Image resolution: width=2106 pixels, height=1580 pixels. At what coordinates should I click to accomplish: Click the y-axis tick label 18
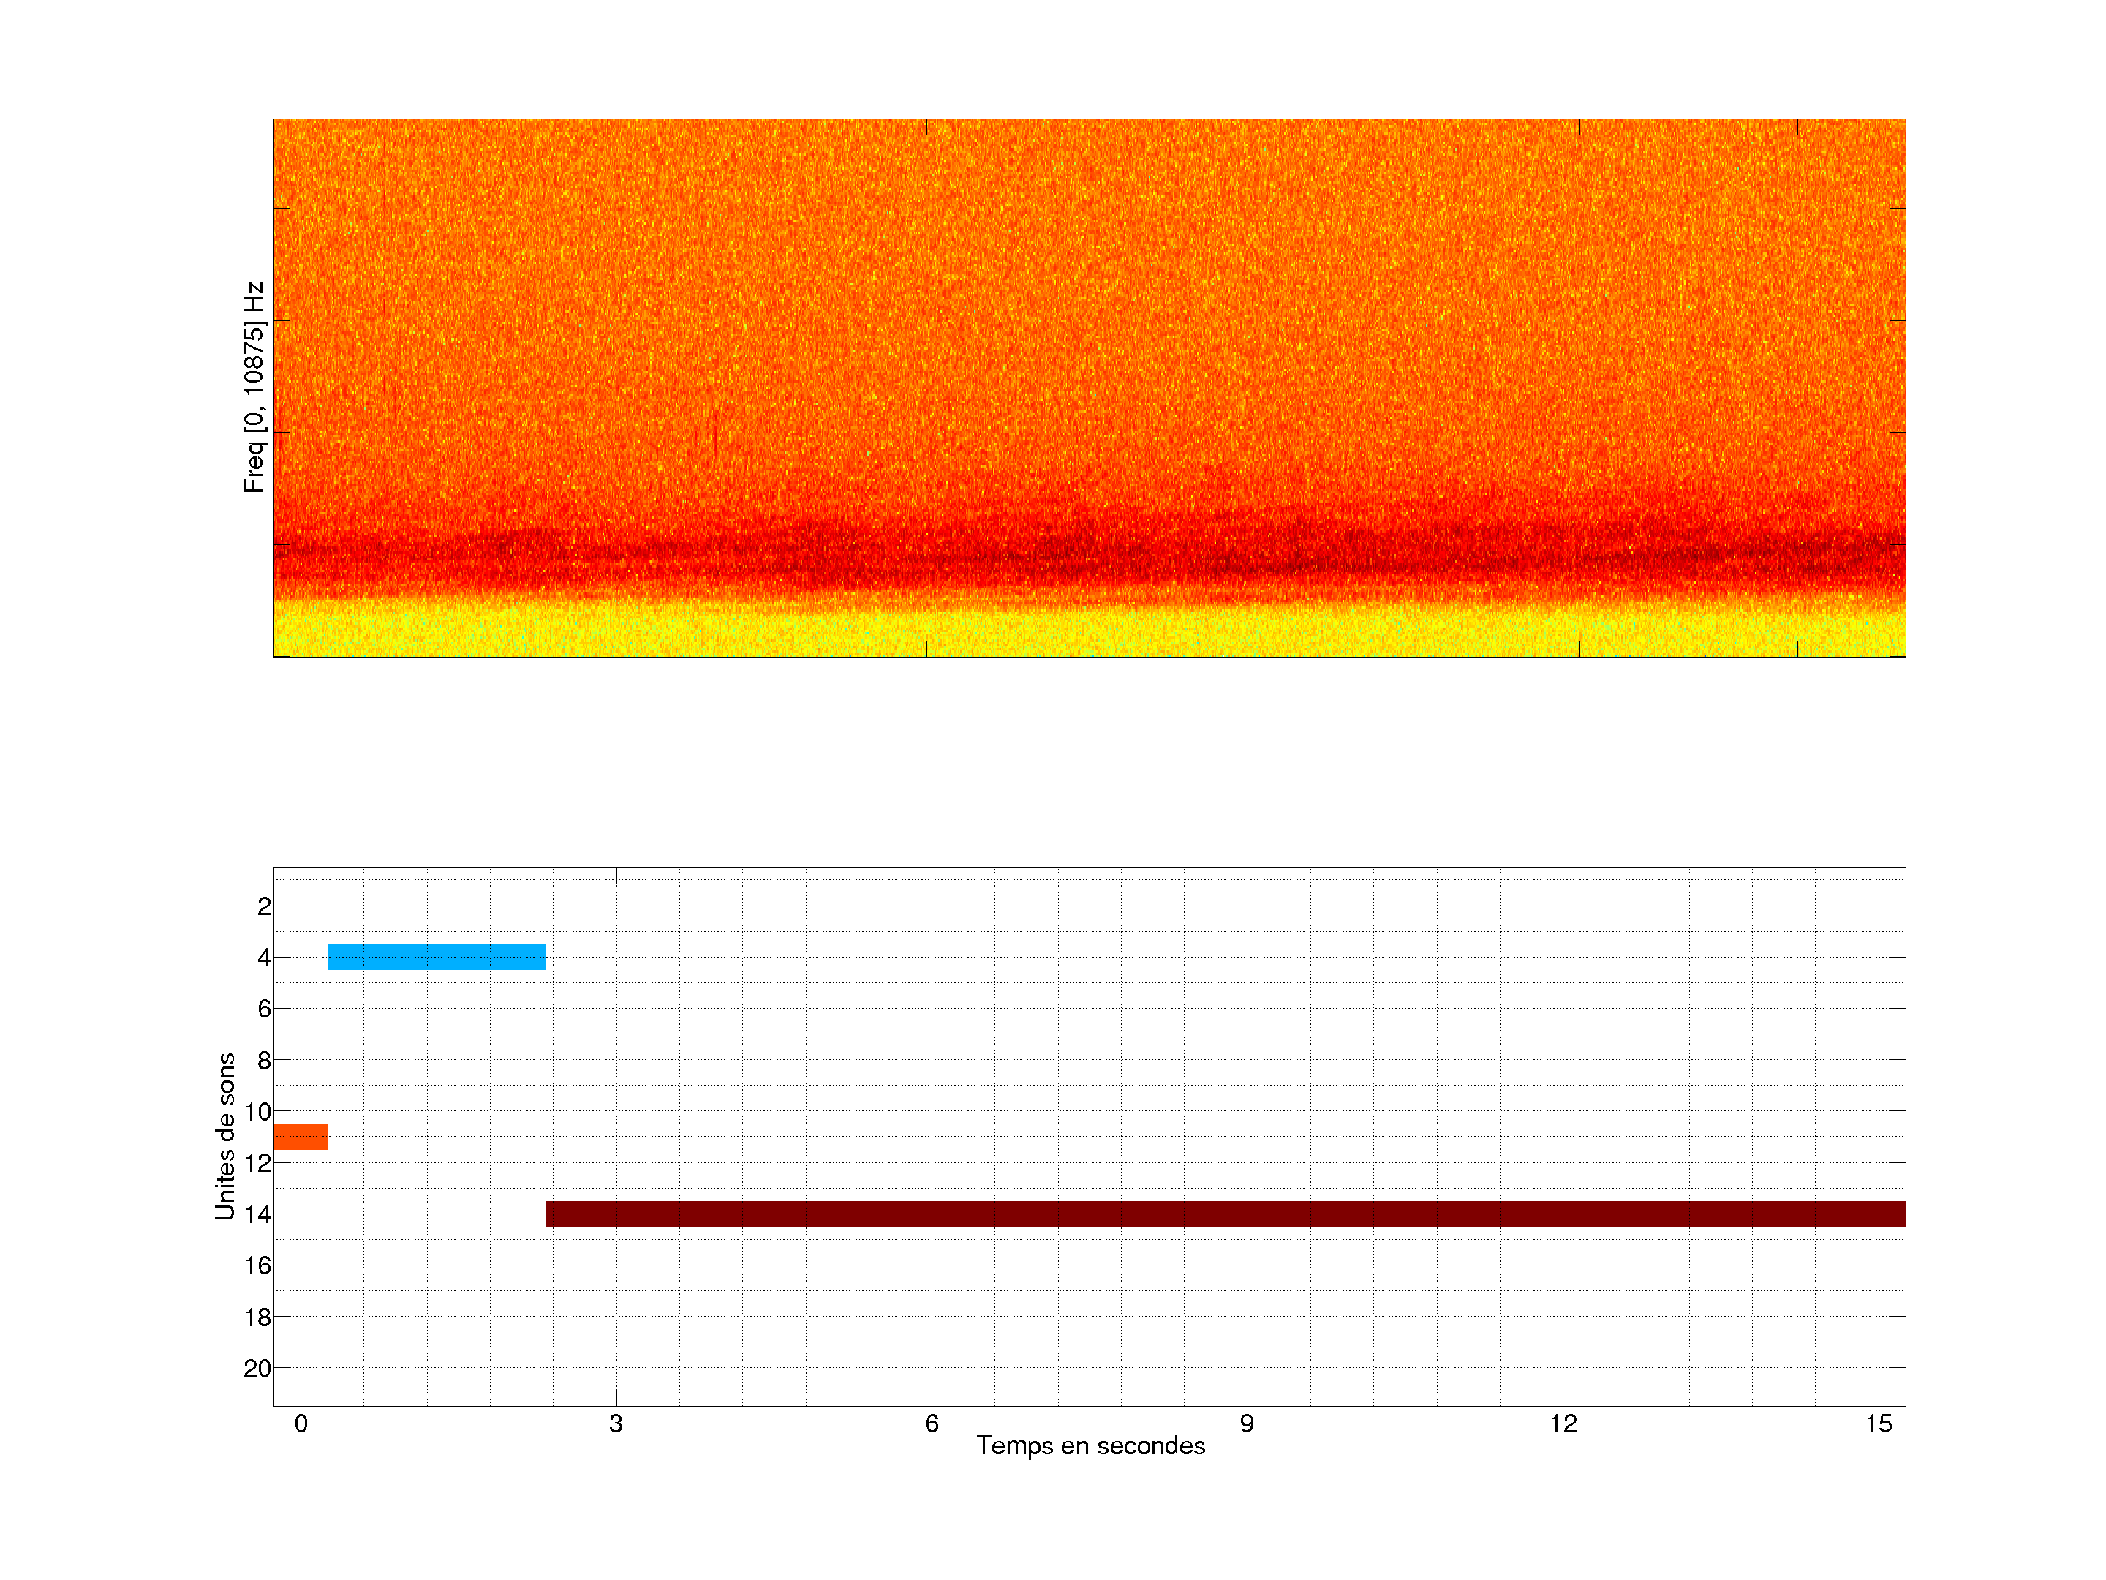point(257,1317)
